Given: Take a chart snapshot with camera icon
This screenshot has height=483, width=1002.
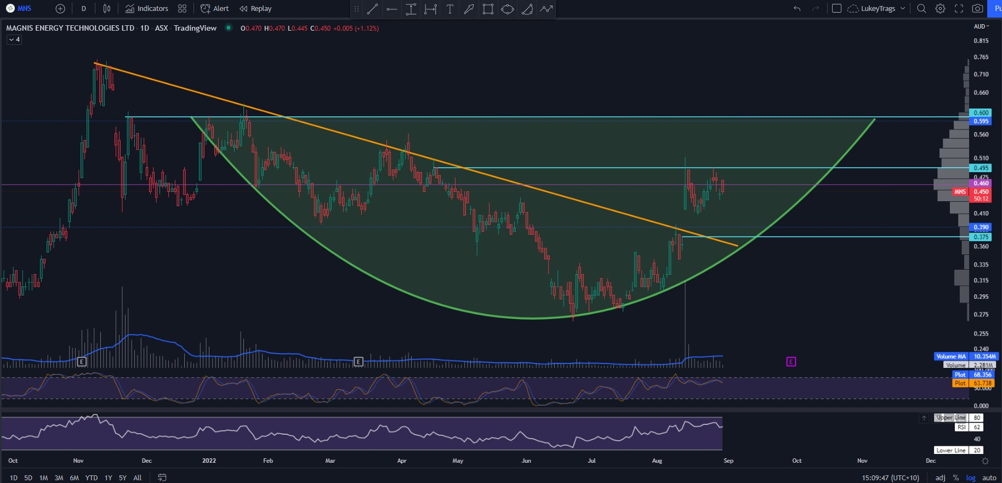Looking at the screenshot, I should click(x=977, y=9).
